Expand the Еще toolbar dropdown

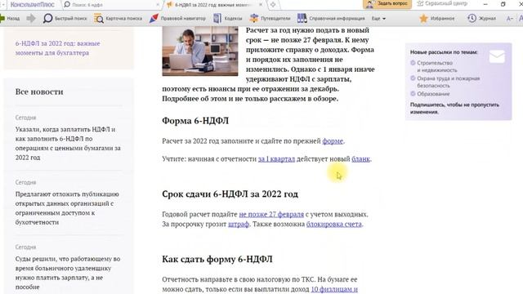click(378, 19)
